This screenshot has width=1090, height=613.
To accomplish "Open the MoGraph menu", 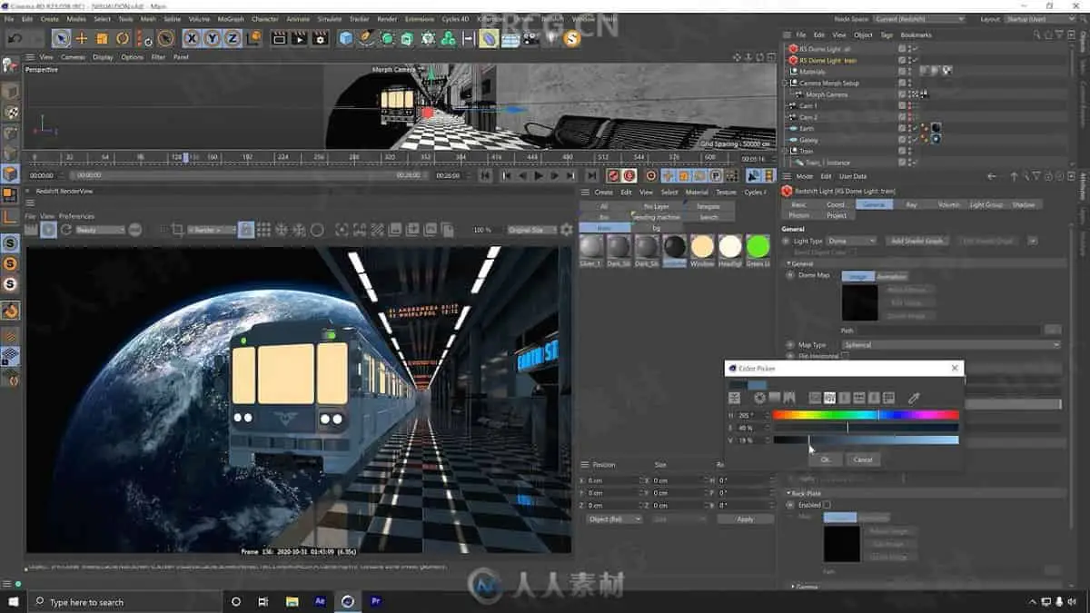I will point(231,18).
